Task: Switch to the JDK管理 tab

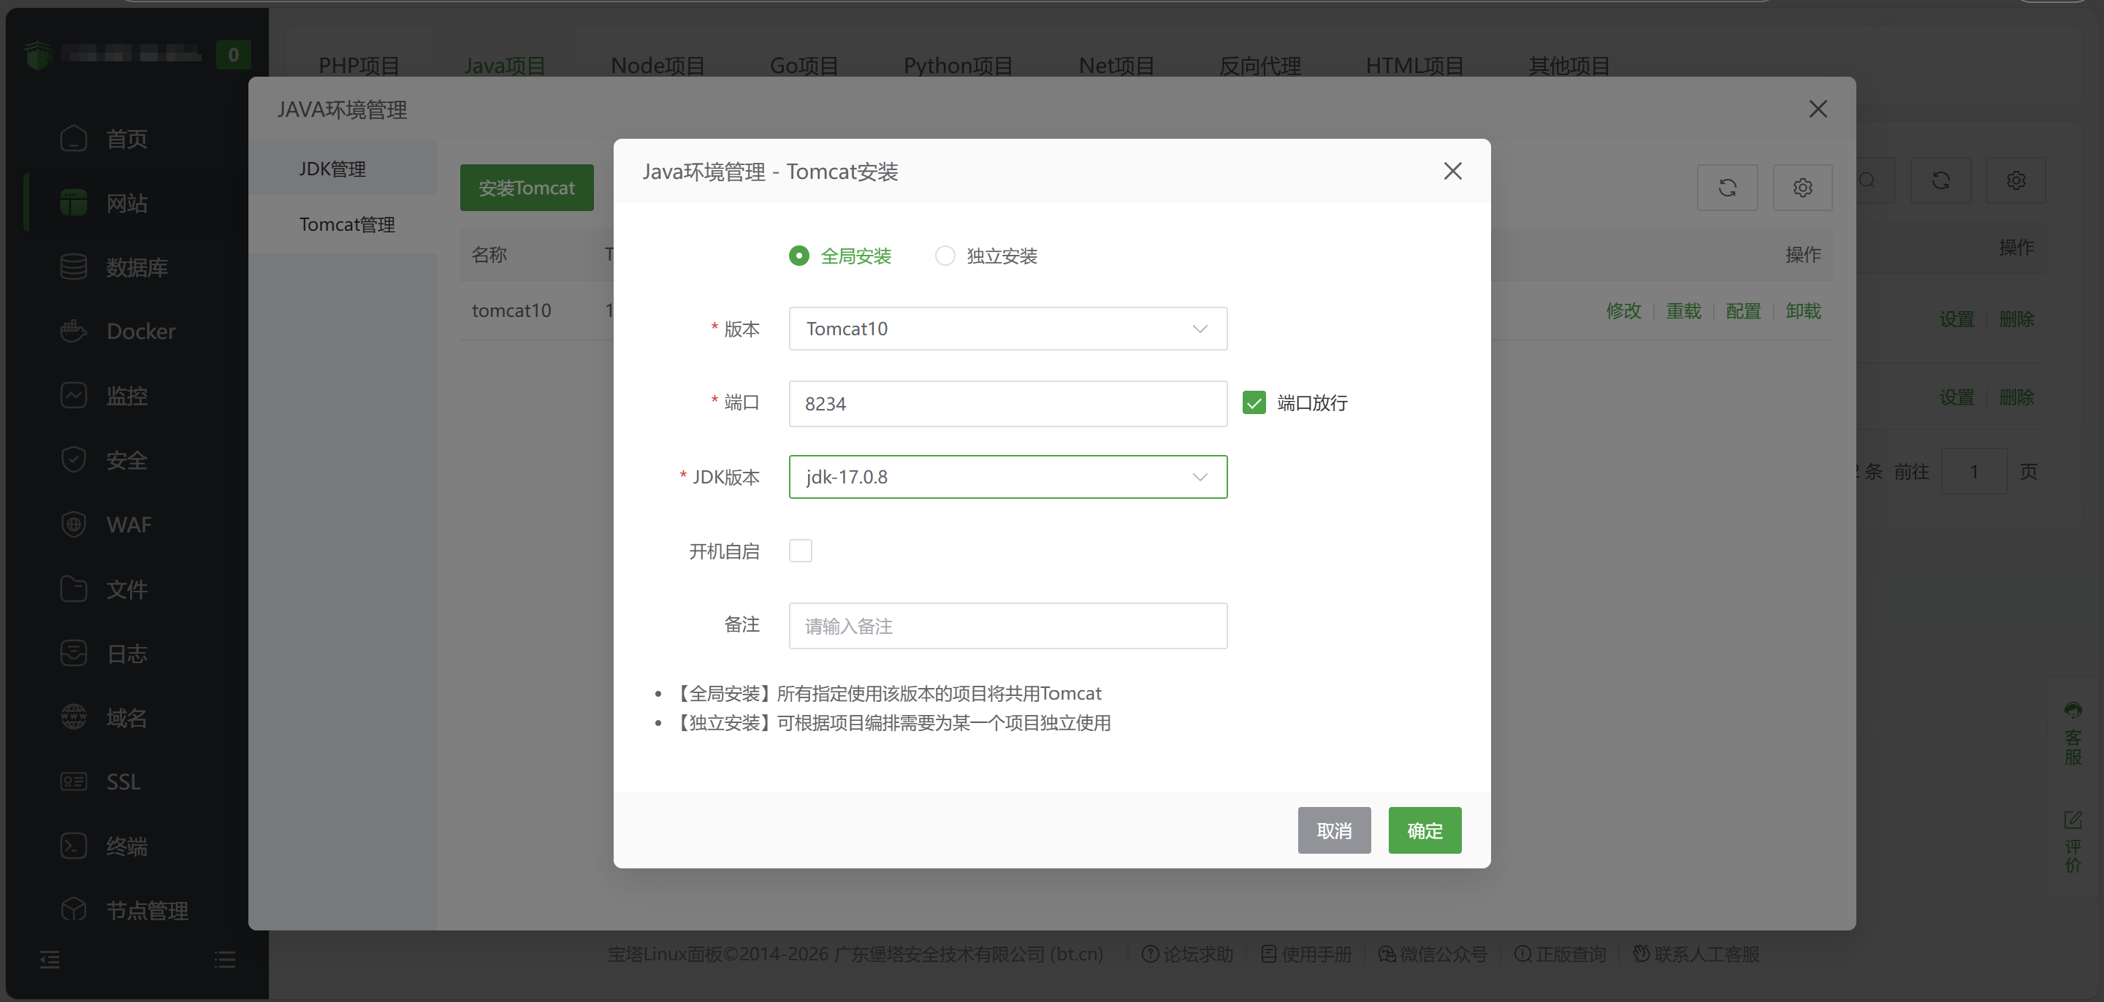Action: pos(332,169)
